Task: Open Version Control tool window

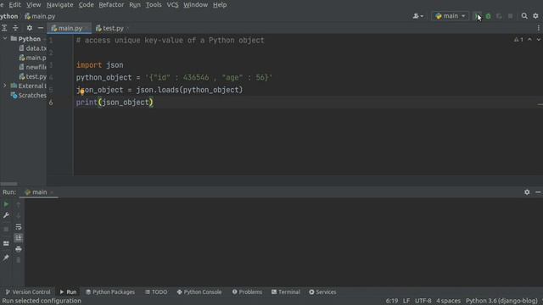Action: click(x=28, y=291)
